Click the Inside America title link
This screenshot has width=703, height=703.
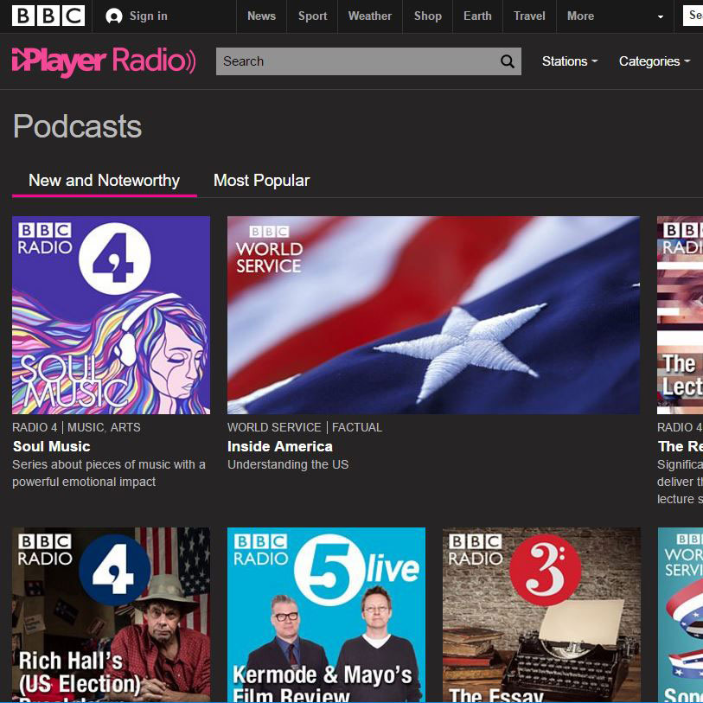[x=280, y=446]
